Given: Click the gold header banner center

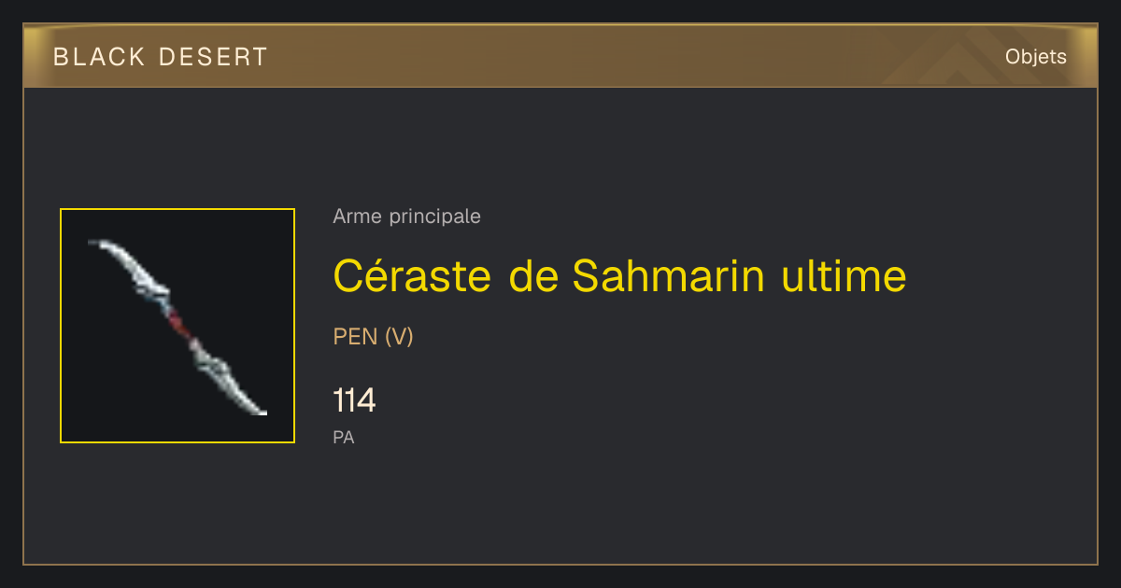Looking at the screenshot, I should click(560, 56).
